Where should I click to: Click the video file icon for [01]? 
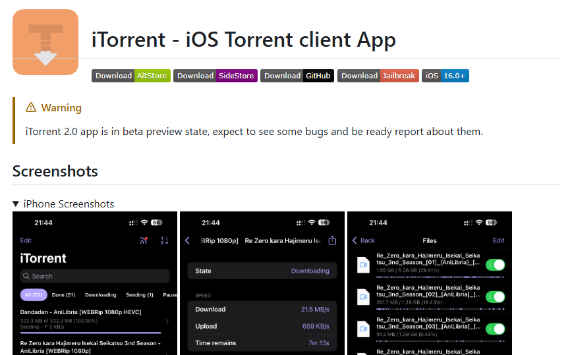point(363,265)
